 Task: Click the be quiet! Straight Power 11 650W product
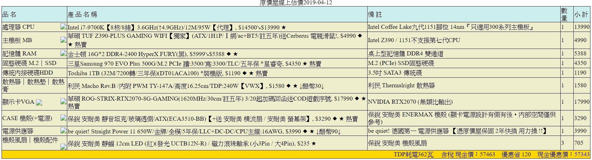pyautogui.click(x=204, y=131)
